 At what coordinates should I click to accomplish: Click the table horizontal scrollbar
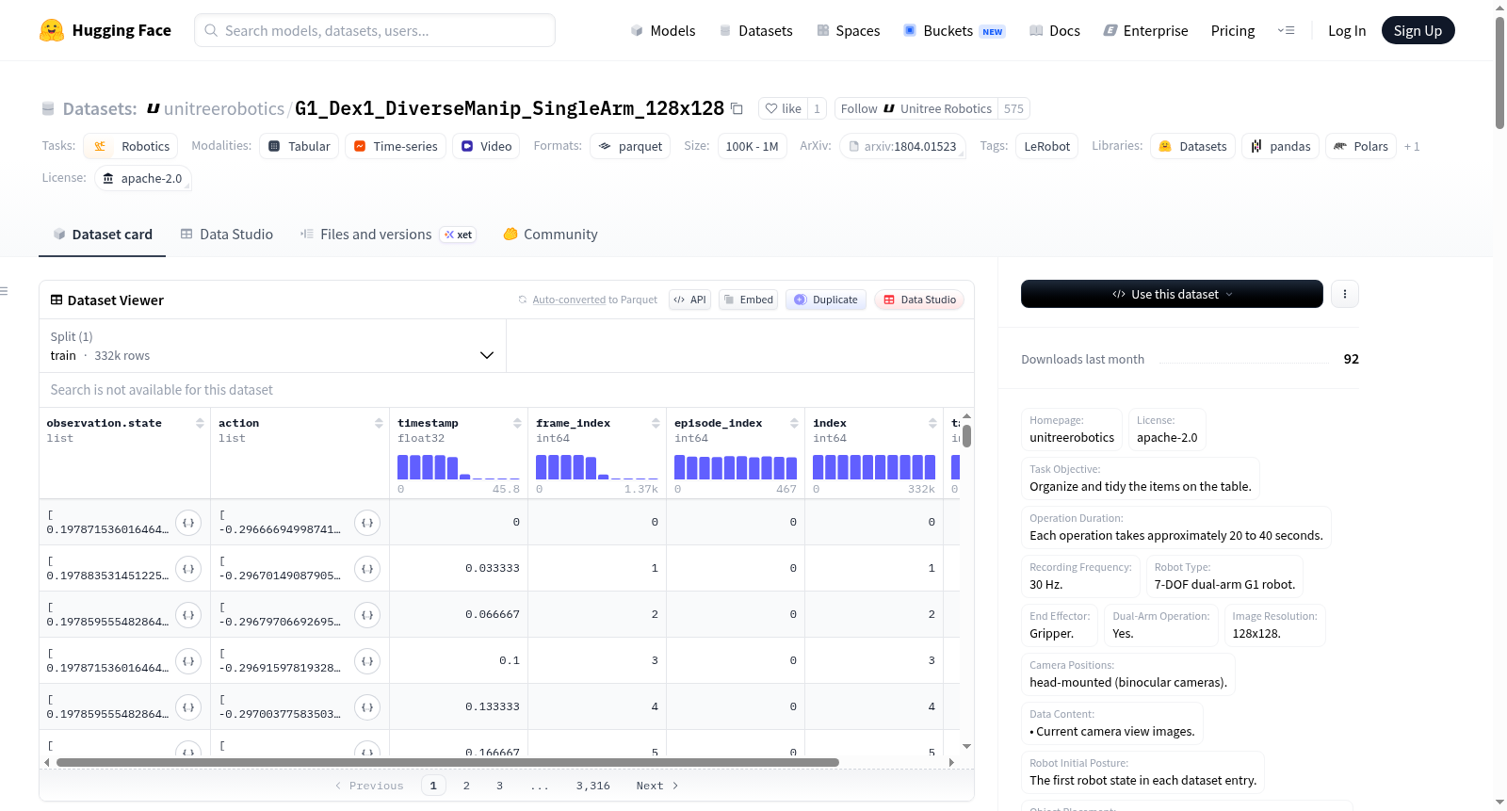pos(447,762)
